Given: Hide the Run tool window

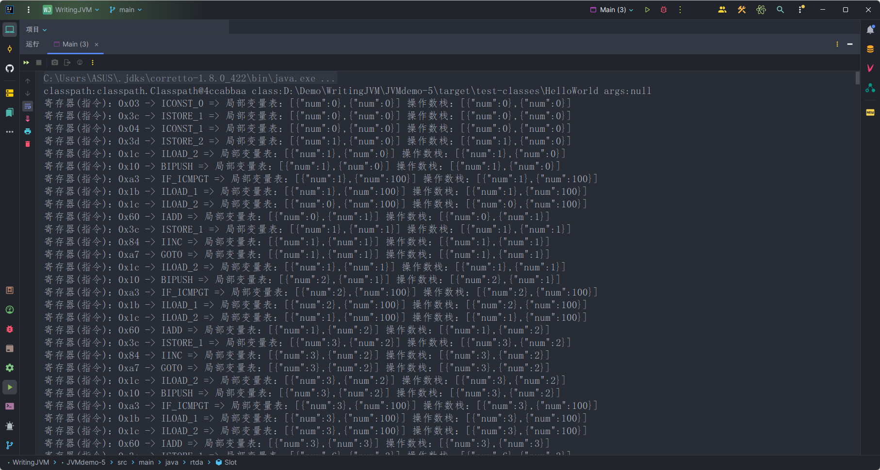Looking at the screenshot, I should point(850,44).
